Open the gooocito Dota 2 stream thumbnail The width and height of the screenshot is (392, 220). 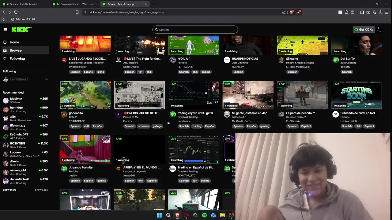[85, 95]
